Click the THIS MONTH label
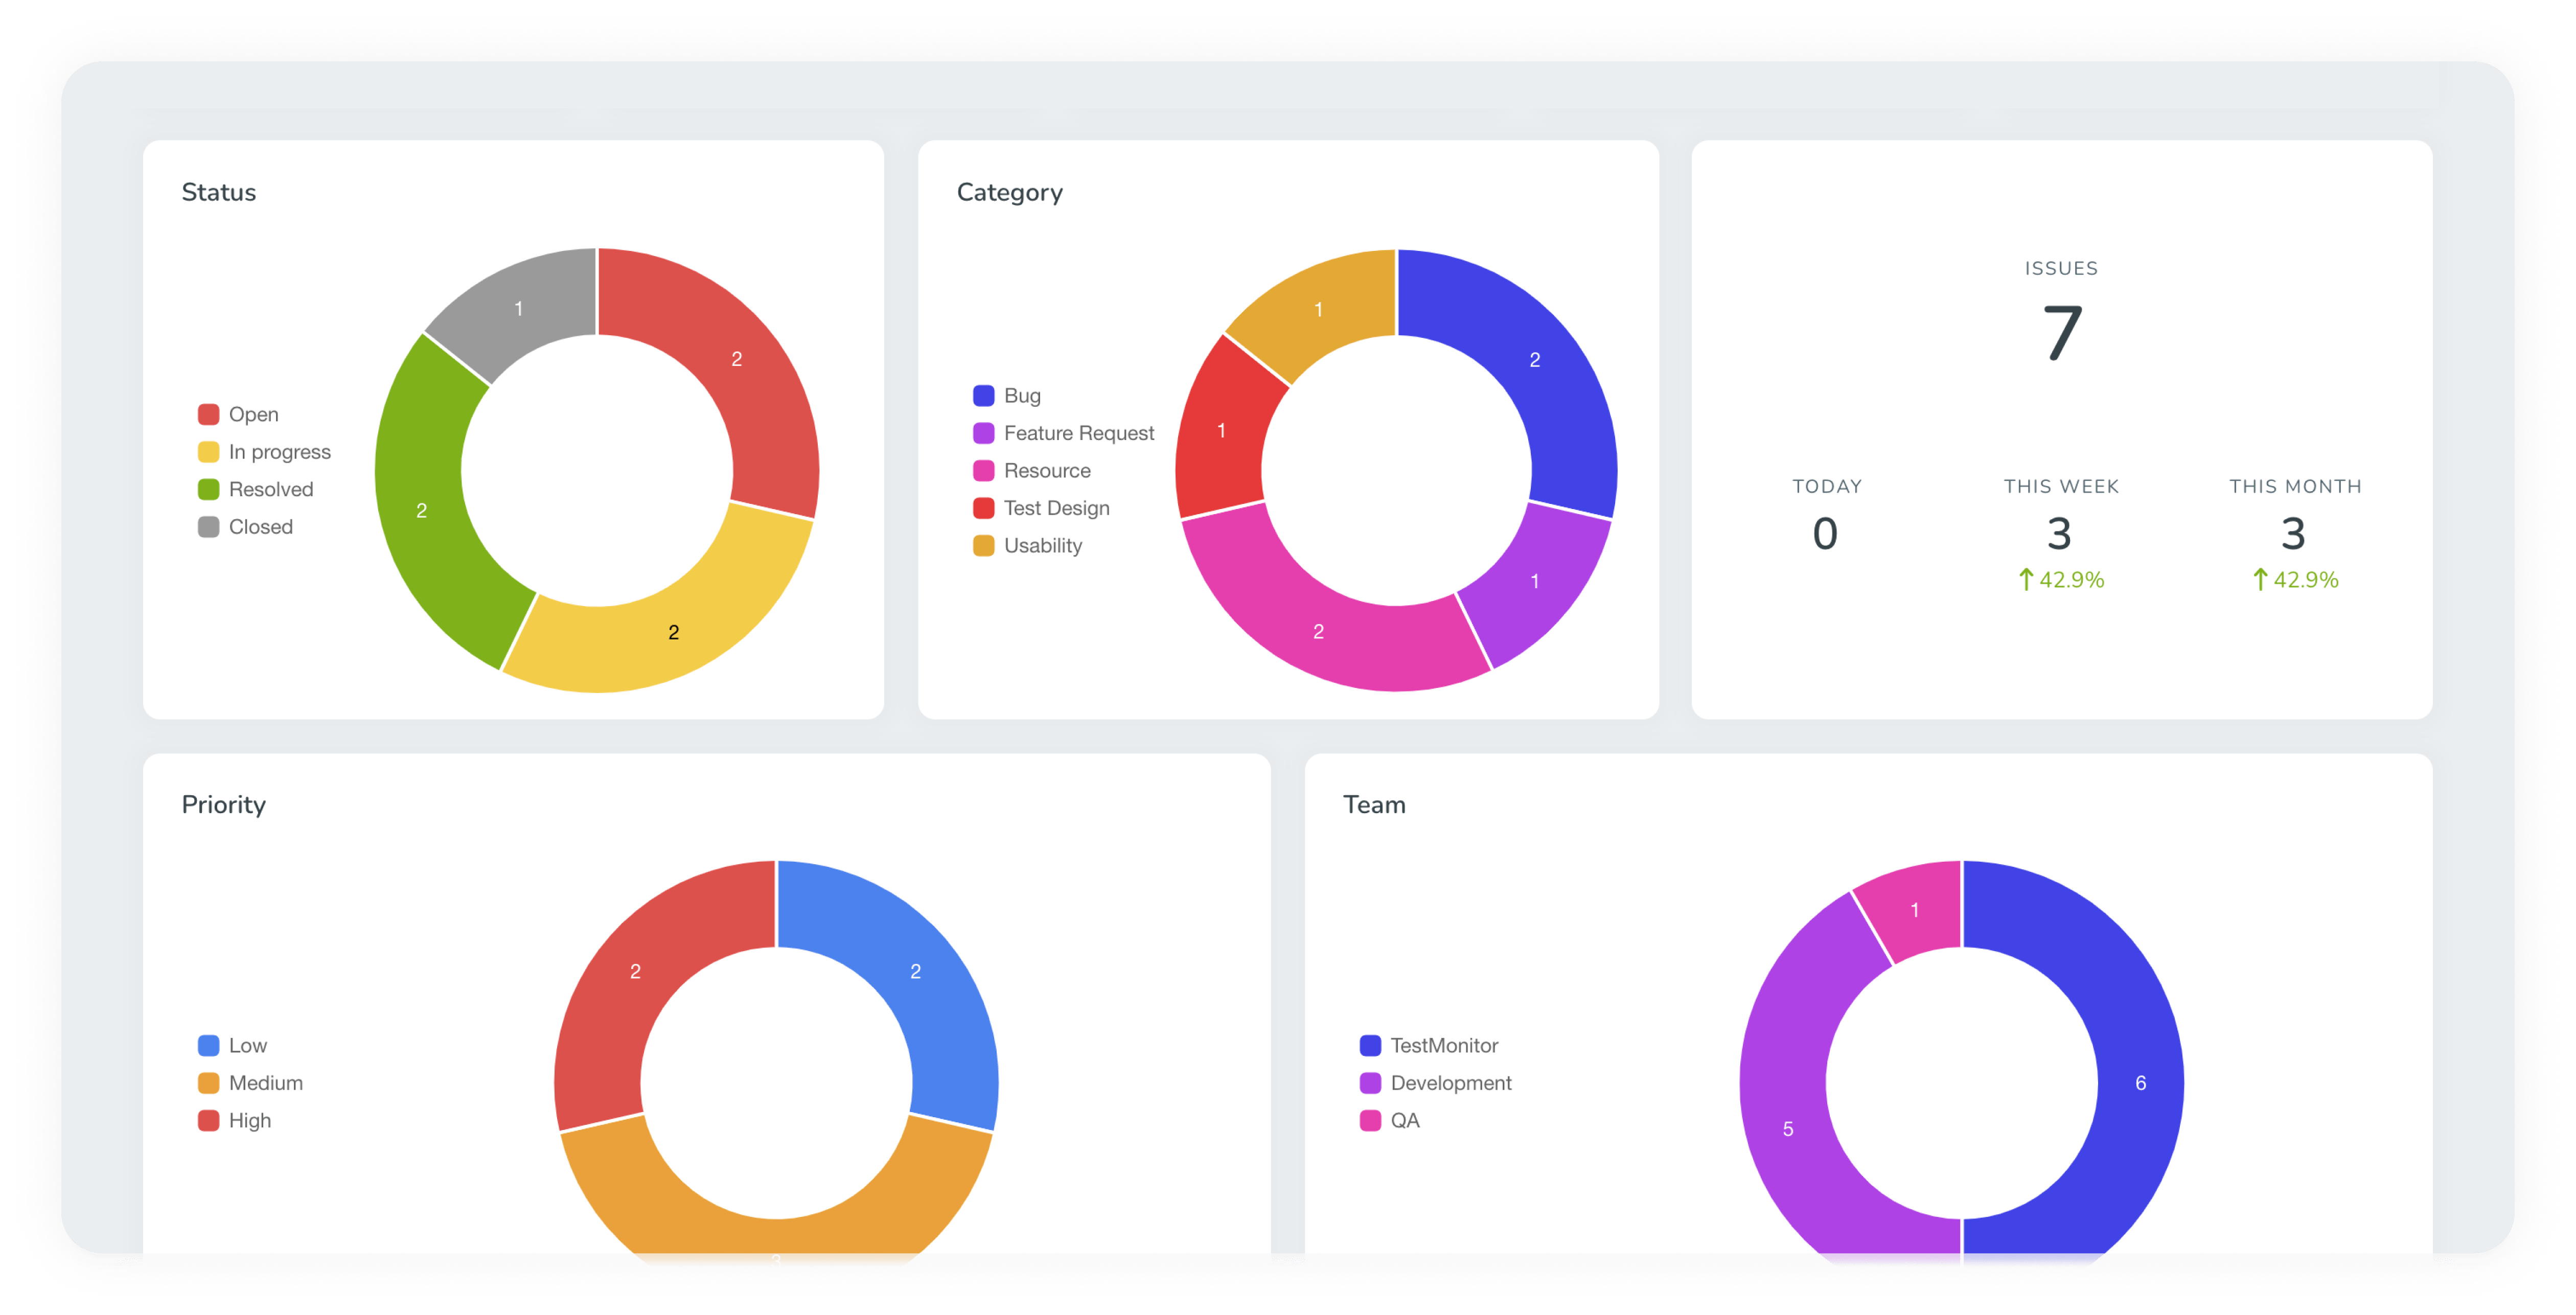The width and height of the screenshot is (2576, 1315). coord(2296,486)
